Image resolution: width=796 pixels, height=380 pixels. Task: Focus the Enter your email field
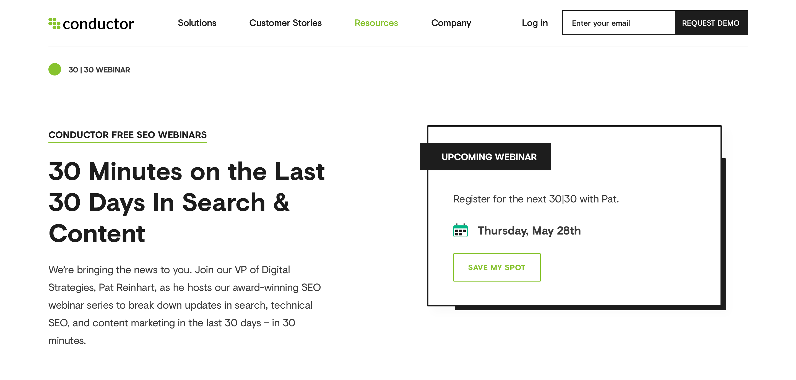point(619,23)
